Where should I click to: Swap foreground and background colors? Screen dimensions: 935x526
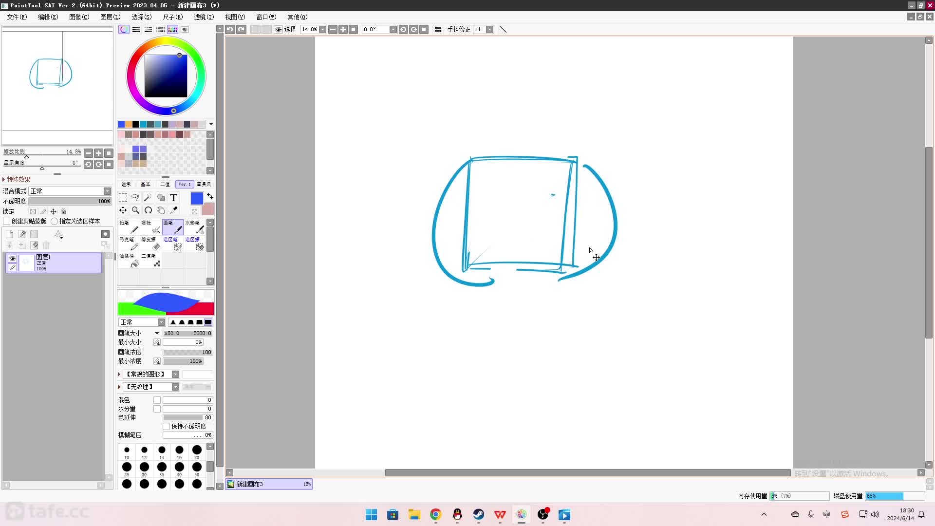point(210,196)
